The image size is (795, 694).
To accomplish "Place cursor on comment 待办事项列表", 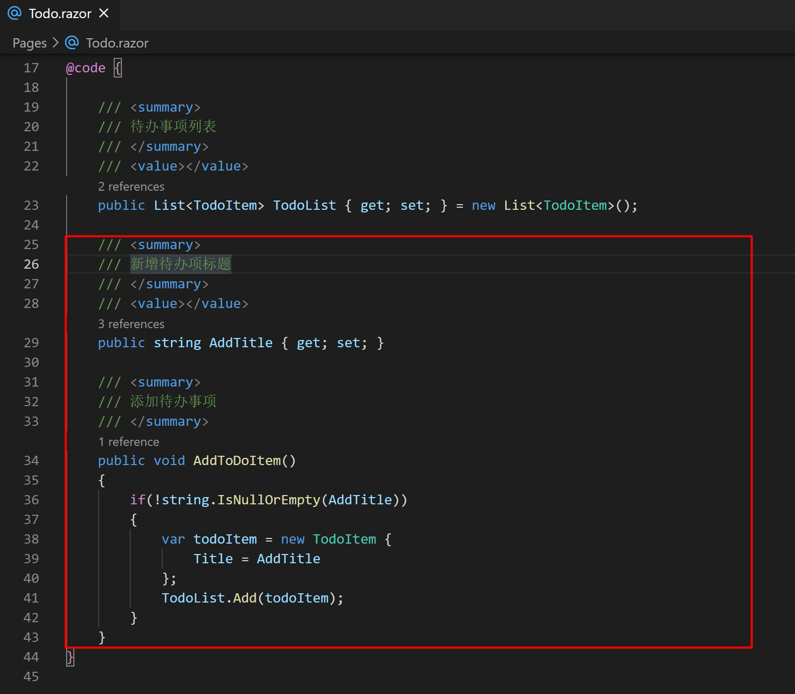I will pos(173,127).
